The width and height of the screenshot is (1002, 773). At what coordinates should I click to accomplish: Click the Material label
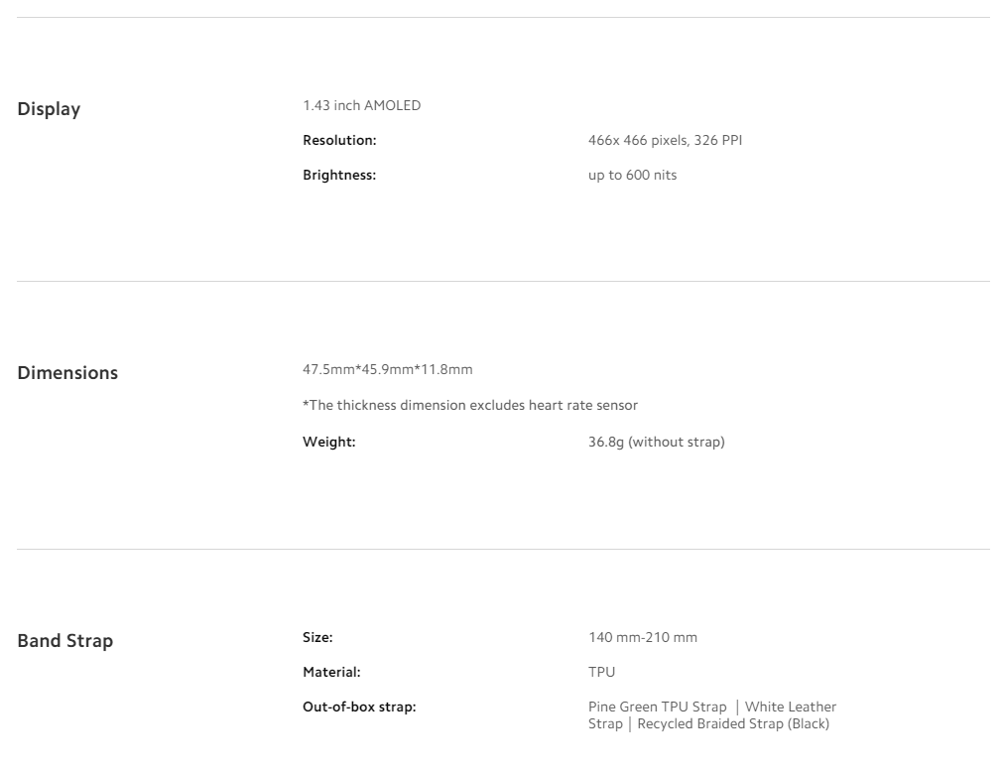(x=331, y=672)
